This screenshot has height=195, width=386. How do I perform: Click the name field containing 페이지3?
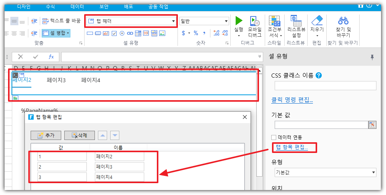coord(119,167)
